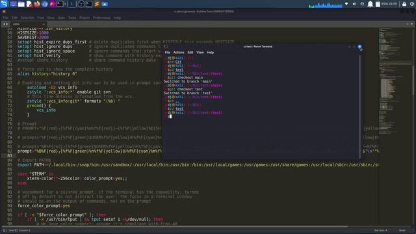Click the battery status tray icon
The width and height of the screenshot is (416, 234).
click(x=378, y=4)
